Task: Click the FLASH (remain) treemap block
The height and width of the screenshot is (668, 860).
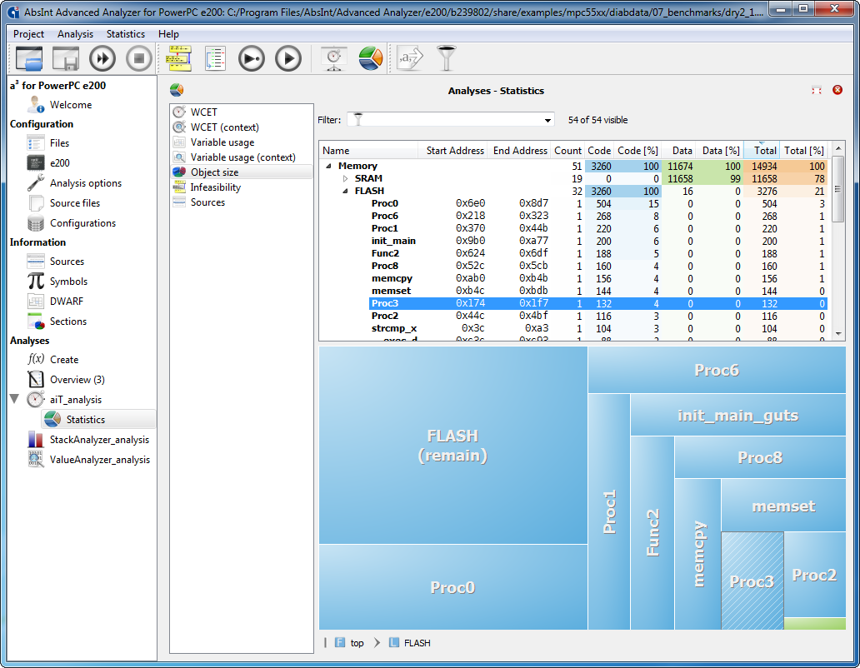Action: click(x=453, y=446)
